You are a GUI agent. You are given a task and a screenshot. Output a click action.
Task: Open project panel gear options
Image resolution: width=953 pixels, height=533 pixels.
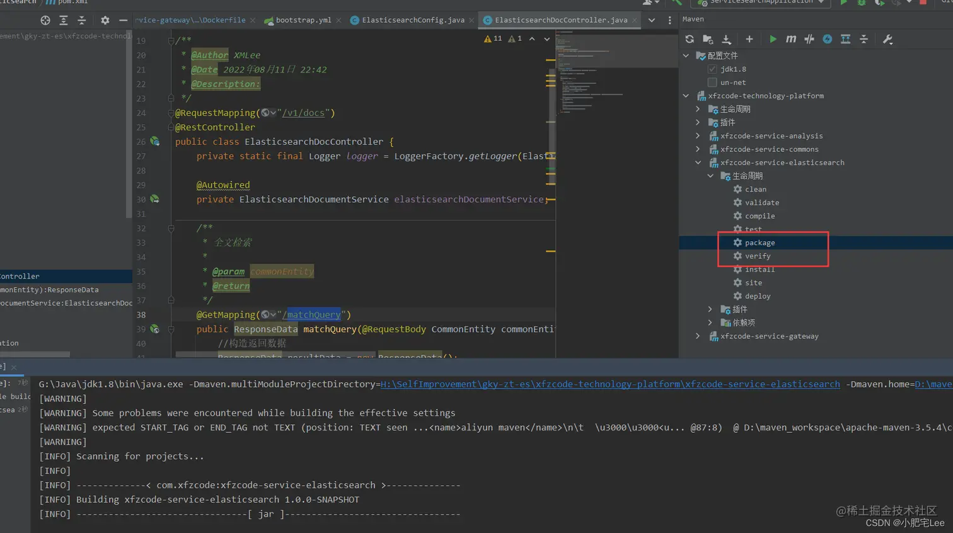[x=105, y=20]
